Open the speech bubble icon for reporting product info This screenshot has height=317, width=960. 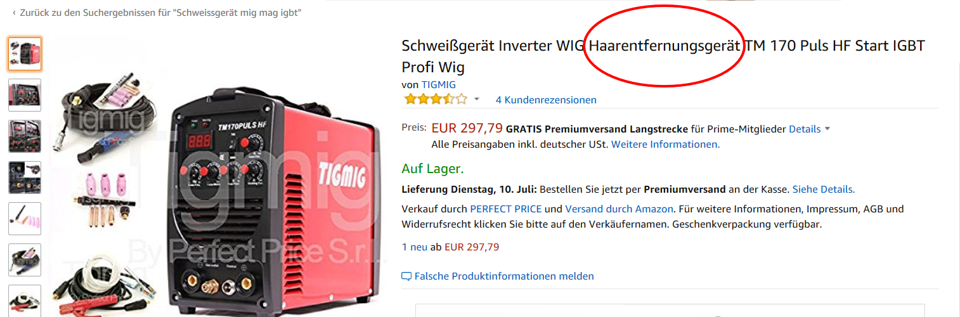click(x=407, y=276)
